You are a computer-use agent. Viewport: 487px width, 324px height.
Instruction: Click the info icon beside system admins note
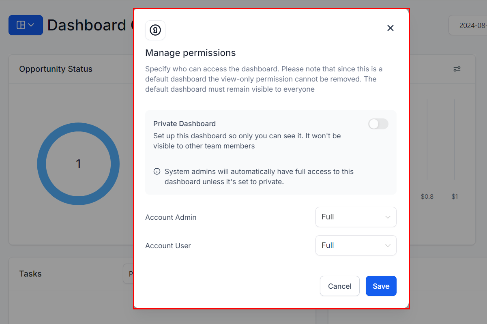[157, 172]
